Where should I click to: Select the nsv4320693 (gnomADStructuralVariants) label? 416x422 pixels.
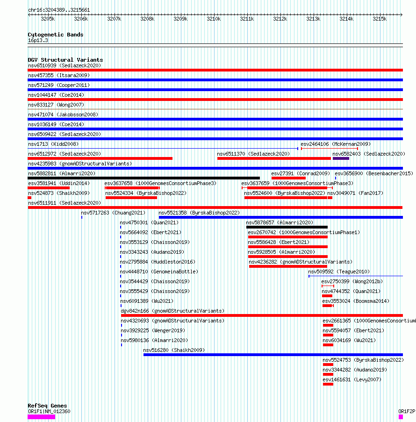click(x=172, y=321)
